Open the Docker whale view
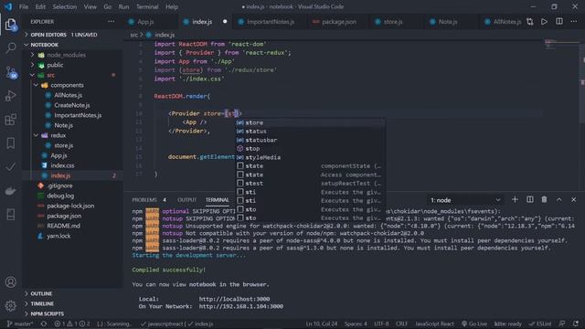585x329 pixels. click(x=11, y=191)
